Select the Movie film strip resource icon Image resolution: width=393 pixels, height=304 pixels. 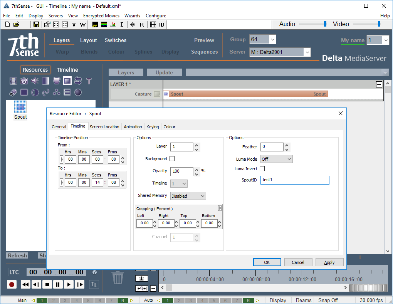13,81
